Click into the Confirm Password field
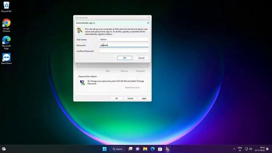This screenshot has height=153, width=272. click(124, 51)
